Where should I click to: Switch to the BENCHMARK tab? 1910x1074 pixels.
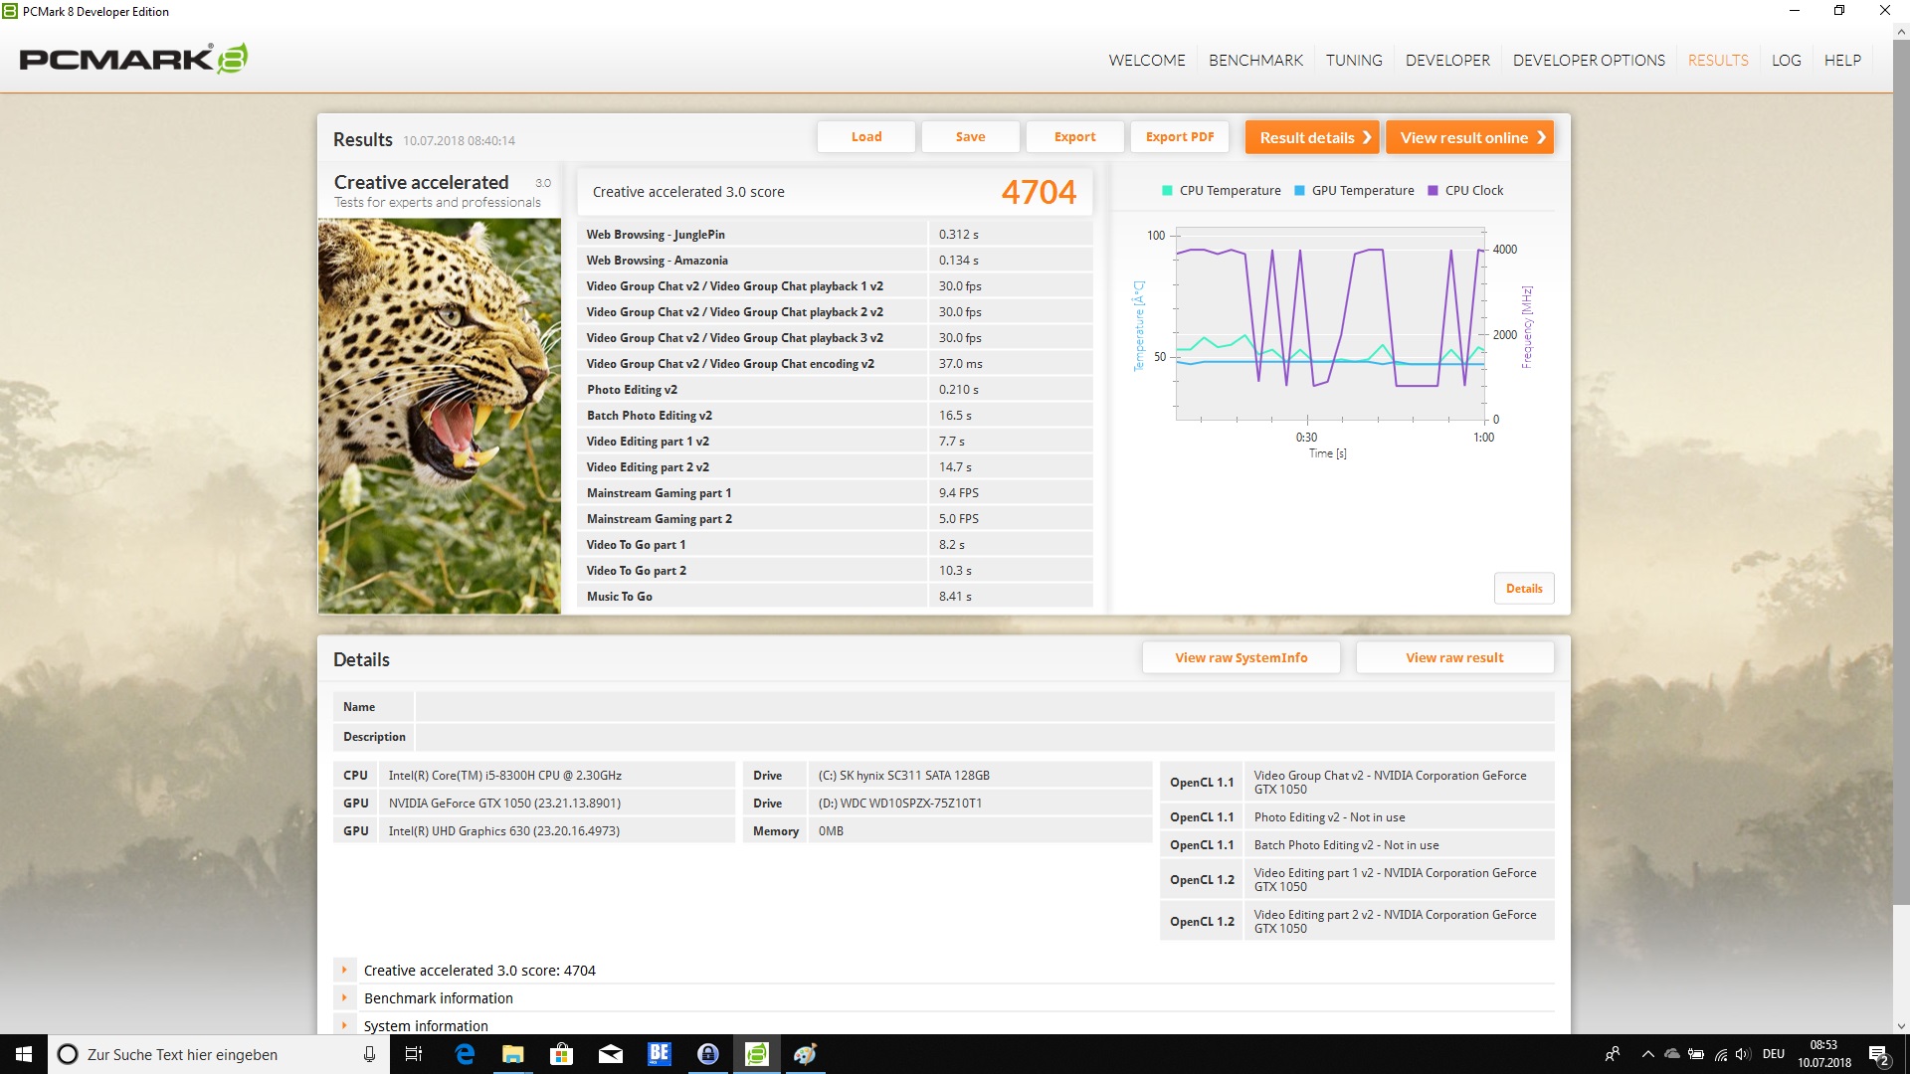1255,61
